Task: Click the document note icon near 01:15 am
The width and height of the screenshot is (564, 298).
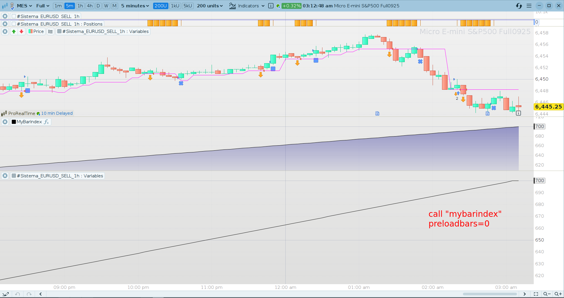Action: (x=377, y=113)
